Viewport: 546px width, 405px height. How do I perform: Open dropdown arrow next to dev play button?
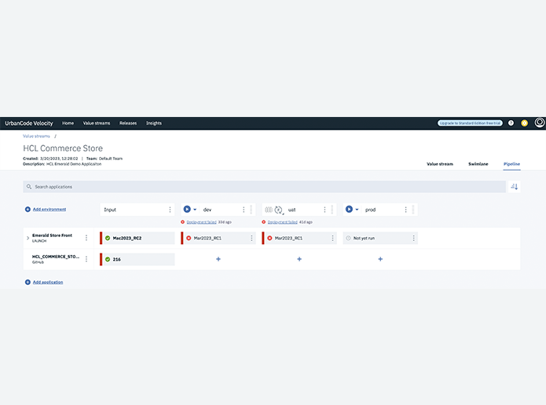coord(196,210)
